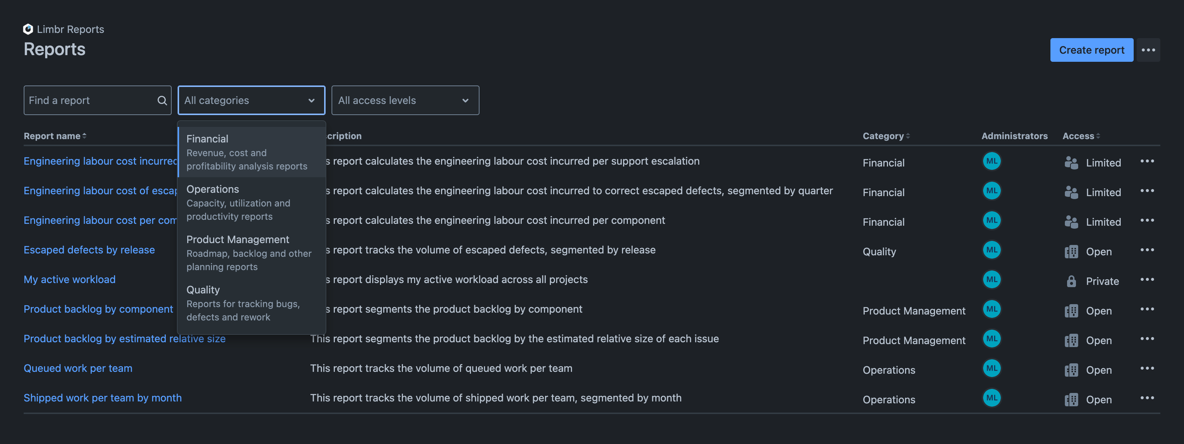This screenshot has width=1184, height=444.
Task: Open the Escaped defects by release report
Action: [89, 250]
